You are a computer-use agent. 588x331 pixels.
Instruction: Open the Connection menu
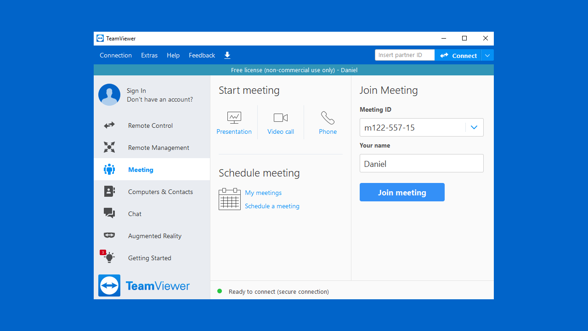coord(116,55)
